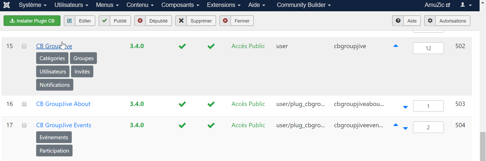
Task: Click Accès Public in CB GroupJive About row
Action: [x=248, y=104]
